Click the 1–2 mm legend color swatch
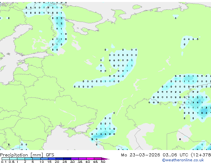Viewport: 211px width, 163px height. [x=21, y=159]
